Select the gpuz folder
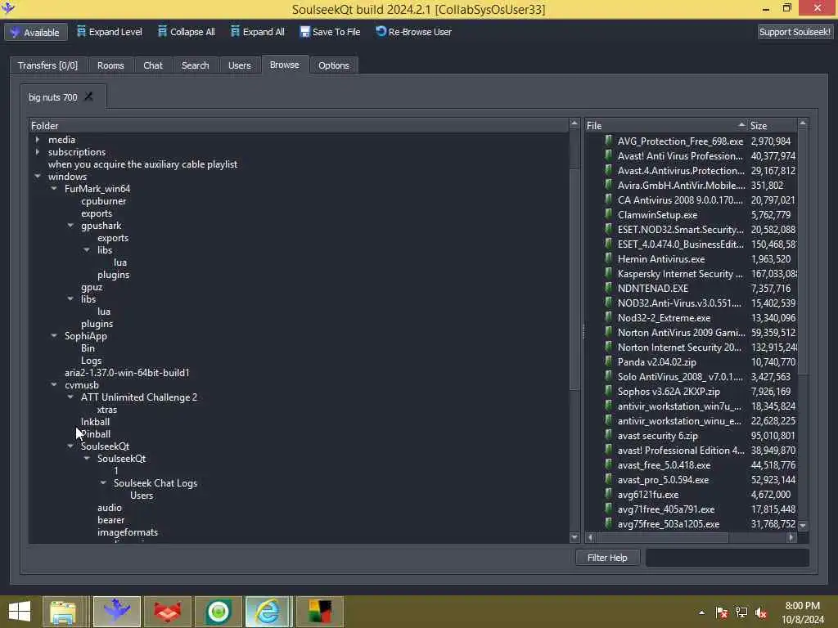Screen dimensions: 838x628 pos(92,287)
